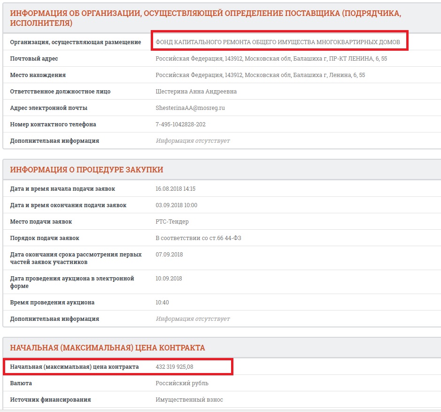441x412 pixels.
Task: Click 'Информация отсутствует' in procurement procedure section
Action: tap(193, 319)
